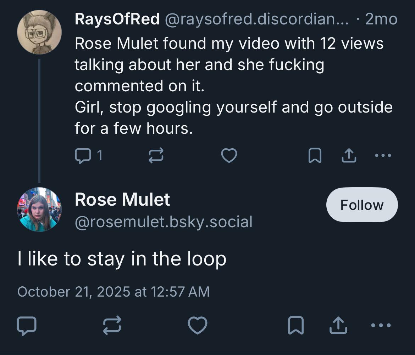Repost Rose Mulet's post

112,326
